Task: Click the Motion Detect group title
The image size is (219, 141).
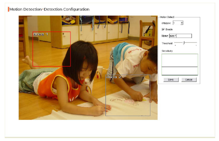Action: coord(167,17)
